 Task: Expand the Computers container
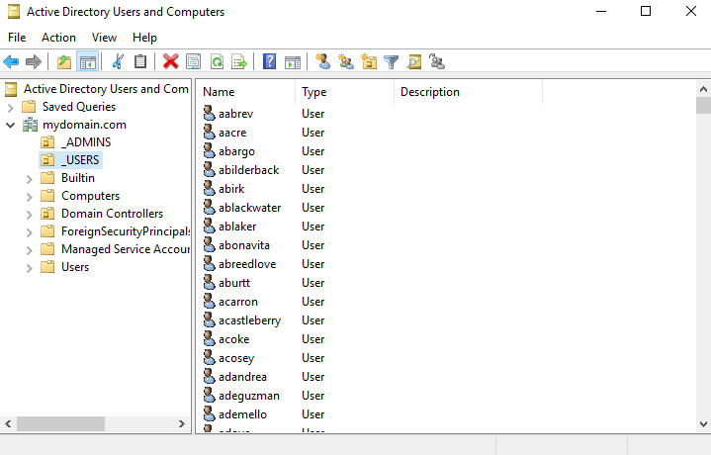coord(30,197)
